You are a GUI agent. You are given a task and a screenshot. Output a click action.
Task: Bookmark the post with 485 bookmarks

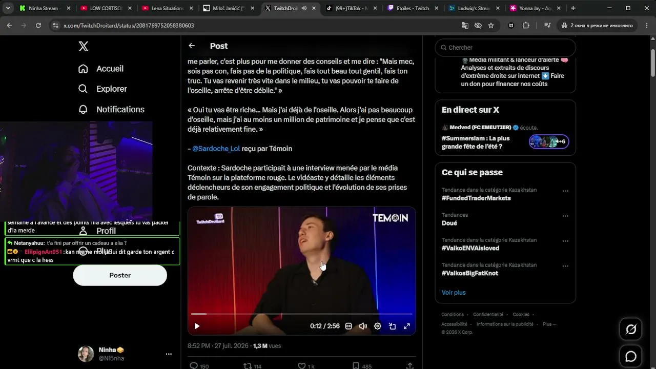[362, 366]
